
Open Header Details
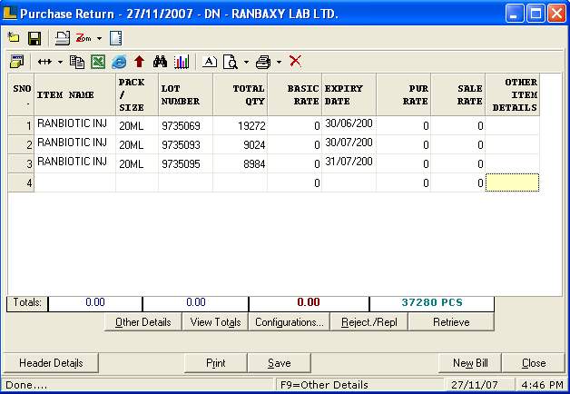coord(51,363)
